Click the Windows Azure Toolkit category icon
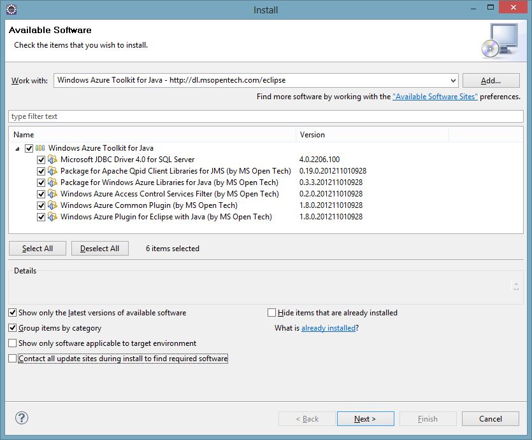 click(x=40, y=148)
